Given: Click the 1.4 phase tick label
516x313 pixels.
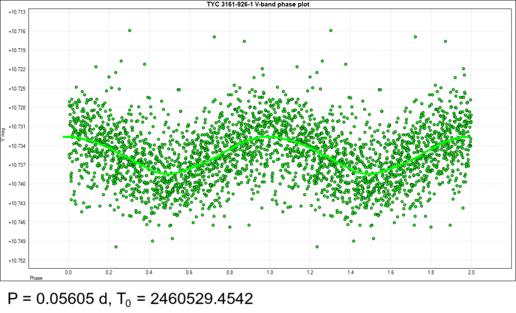Looking at the screenshot, I should (x=351, y=272).
